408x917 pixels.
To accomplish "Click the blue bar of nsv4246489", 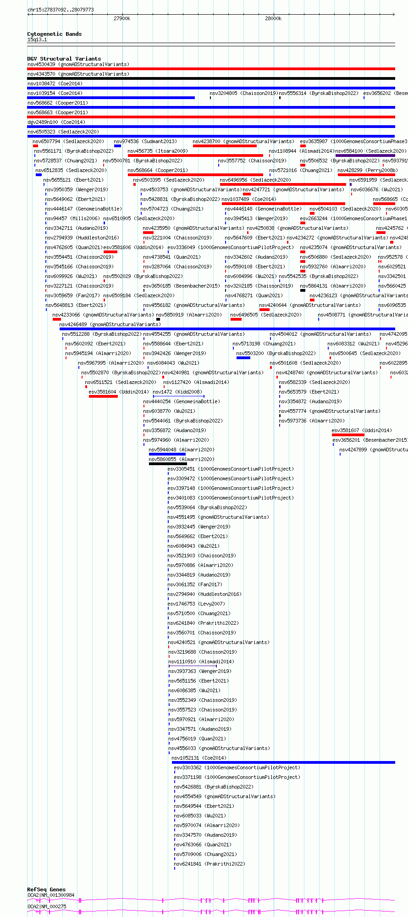I will [x=227, y=329].
